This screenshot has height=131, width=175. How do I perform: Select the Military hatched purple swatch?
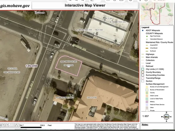coord(147,102)
